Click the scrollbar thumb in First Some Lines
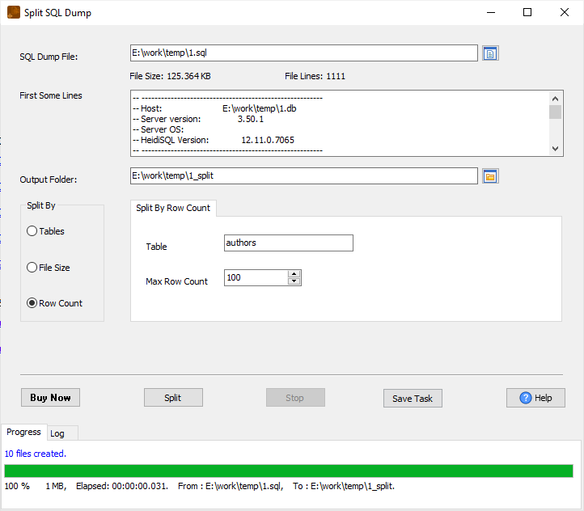584x511 pixels. [x=555, y=112]
